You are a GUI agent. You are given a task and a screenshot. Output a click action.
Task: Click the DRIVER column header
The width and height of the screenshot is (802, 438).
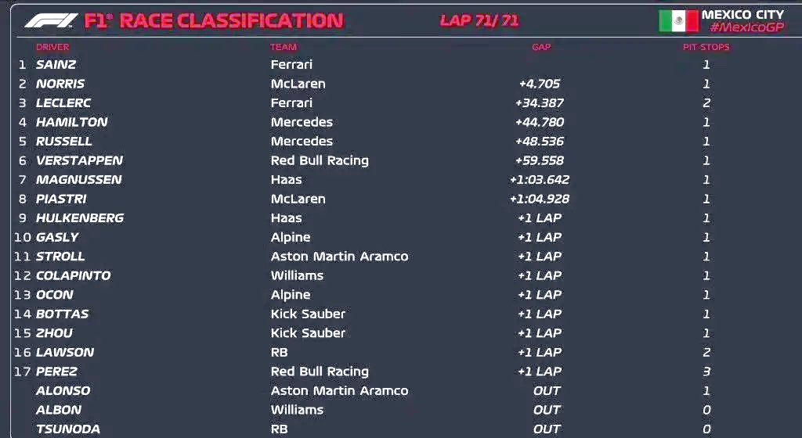click(x=52, y=47)
